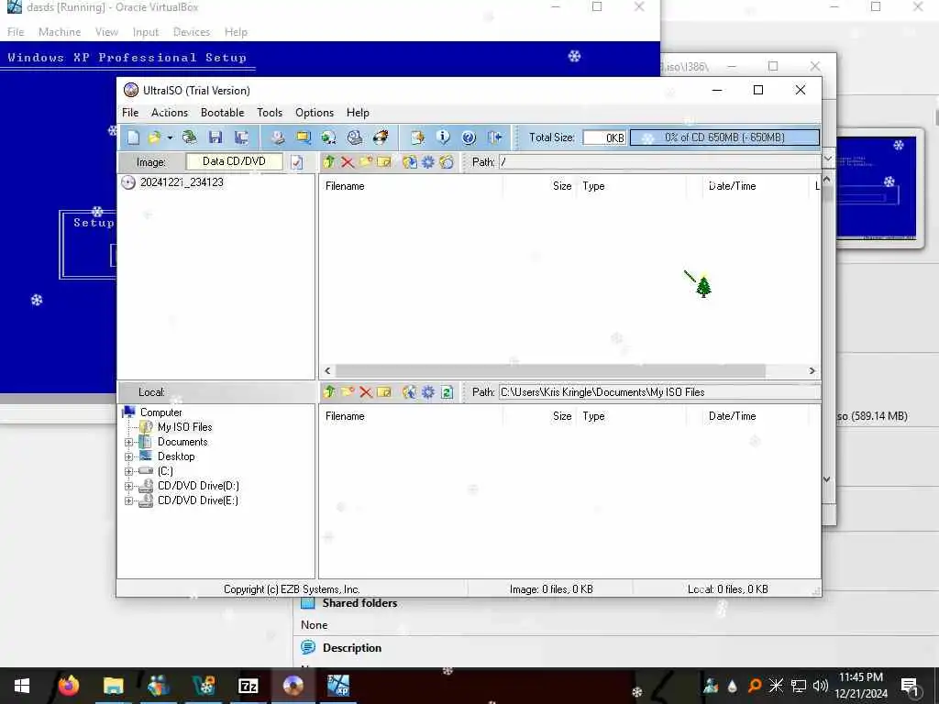Click the New Folder icon in local toolbar
The image size is (939, 704).
click(x=348, y=392)
